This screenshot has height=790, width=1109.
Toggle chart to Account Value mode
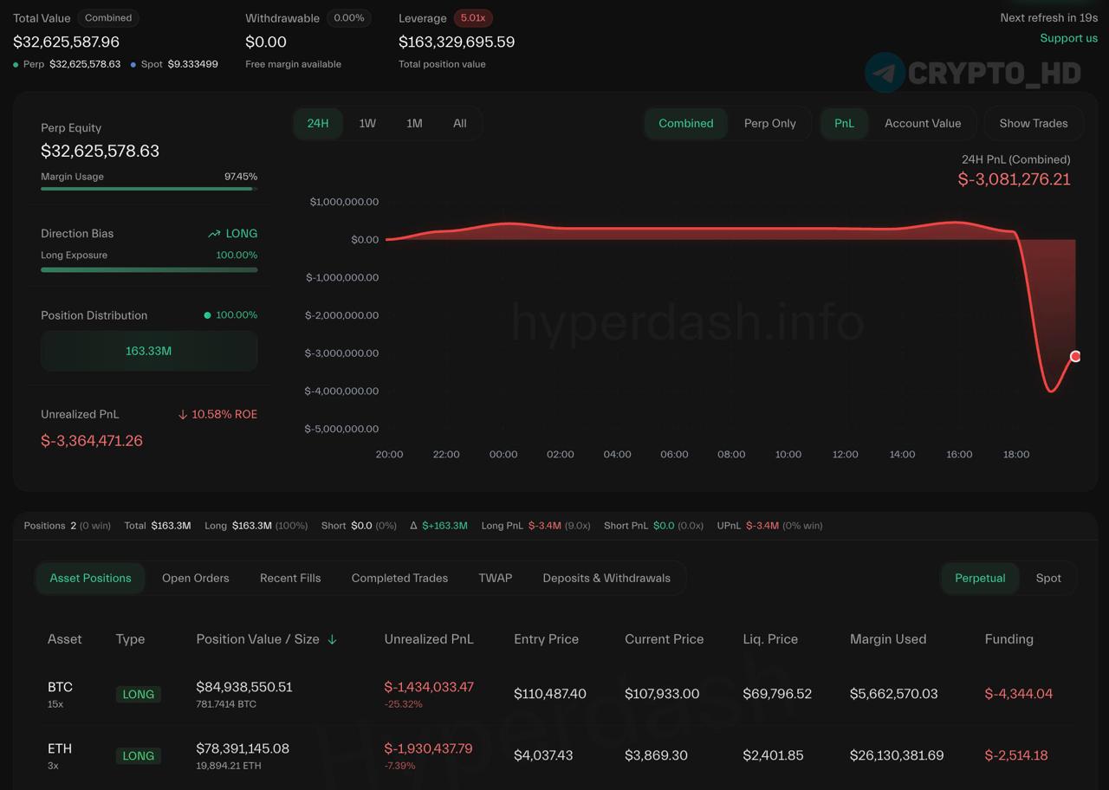point(922,123)
